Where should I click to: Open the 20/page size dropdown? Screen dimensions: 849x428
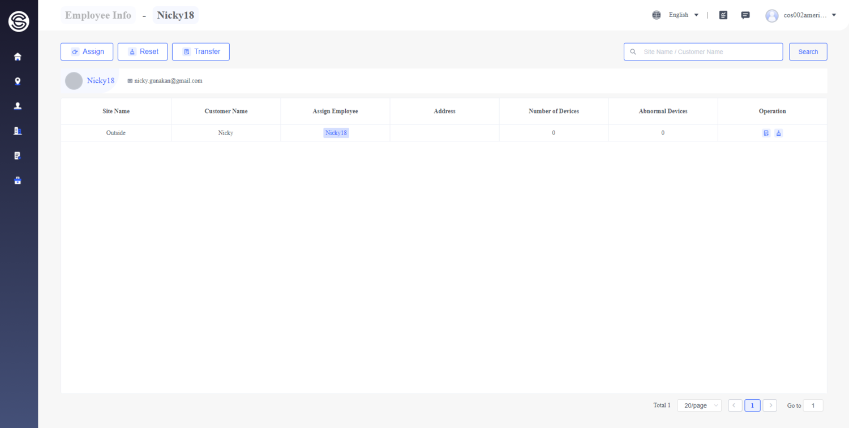(699, 405)
